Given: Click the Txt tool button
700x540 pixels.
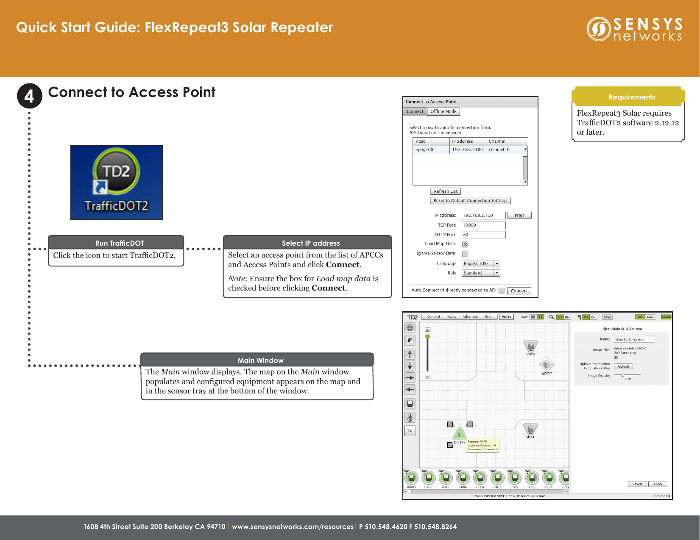Looking at the screenshot, I should coord(410,431).
